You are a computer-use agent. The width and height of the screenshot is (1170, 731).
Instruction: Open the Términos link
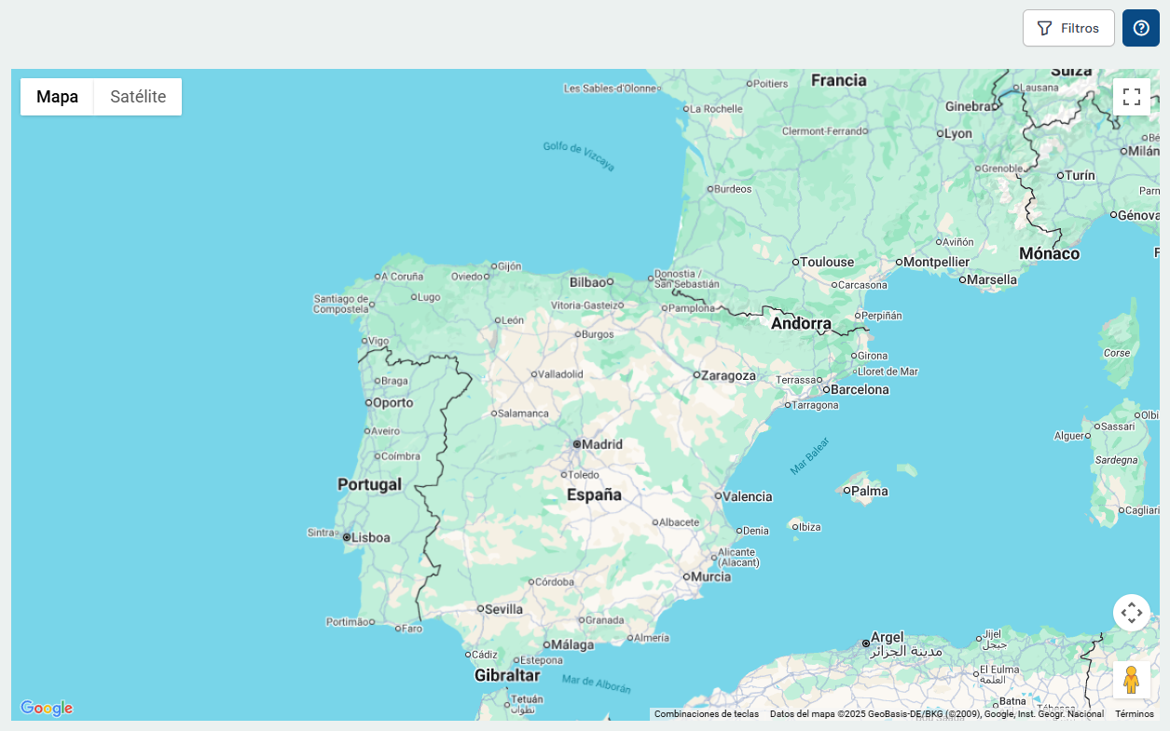tap(1135, 714)
